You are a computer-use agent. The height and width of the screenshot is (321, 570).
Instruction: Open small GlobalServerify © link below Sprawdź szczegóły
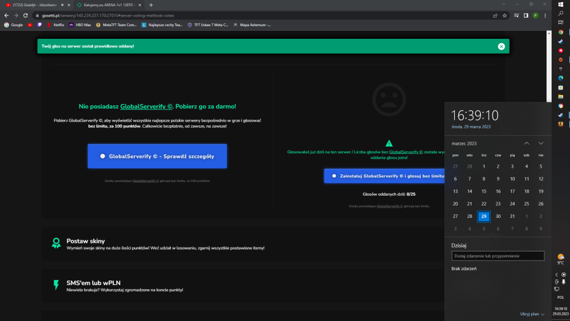(145, 181)
